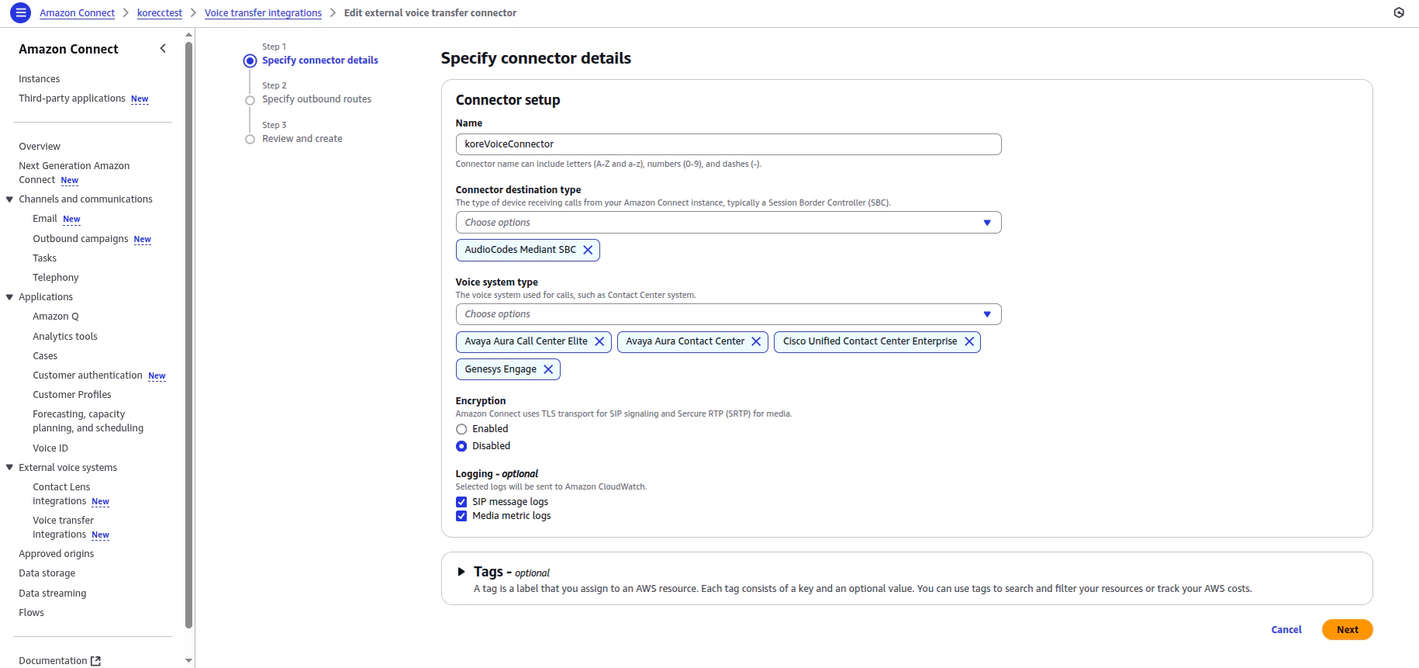Open Customer Profiles from the sidebar
1419x668 pixels.
coord(72,394)
